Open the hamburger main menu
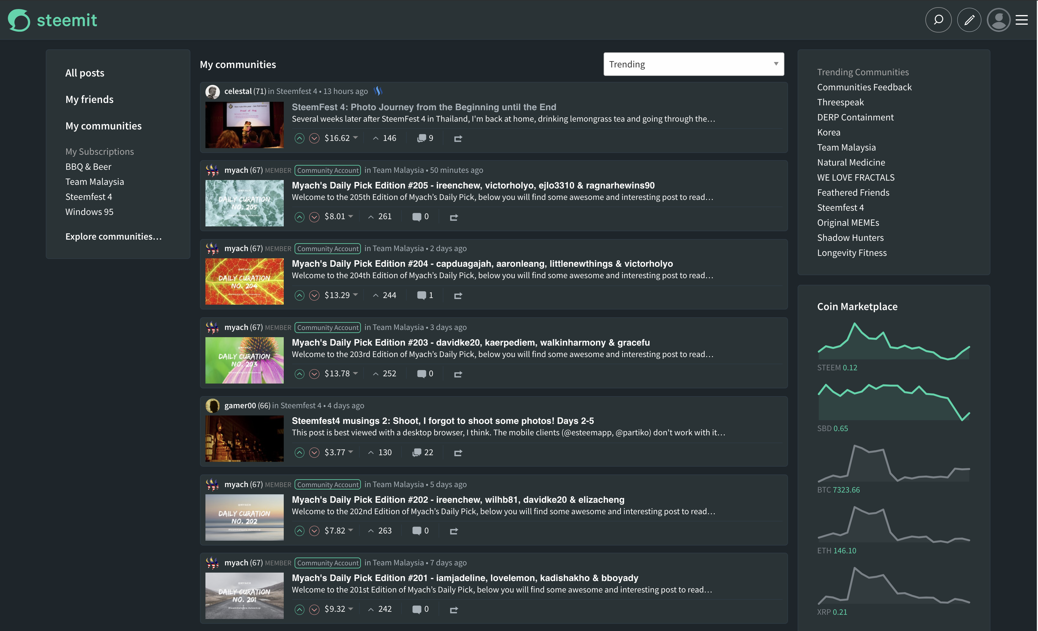Screen dimensions: 1038x631 [x=1021, y=20]
